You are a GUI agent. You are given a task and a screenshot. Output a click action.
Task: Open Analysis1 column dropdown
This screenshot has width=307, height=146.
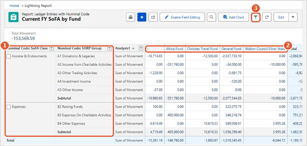pyautogui.click(x=141, y=48)
